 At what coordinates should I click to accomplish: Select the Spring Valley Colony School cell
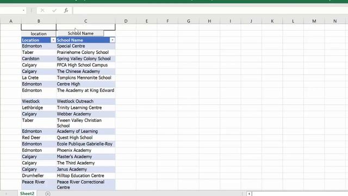pyautogui.click(x=86, y=59)
